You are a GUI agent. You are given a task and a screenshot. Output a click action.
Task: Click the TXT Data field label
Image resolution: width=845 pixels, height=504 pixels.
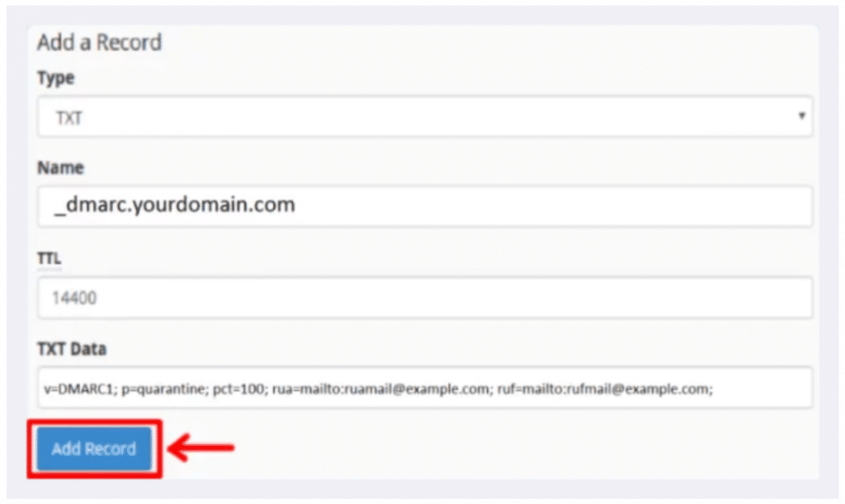coord(71,349)
